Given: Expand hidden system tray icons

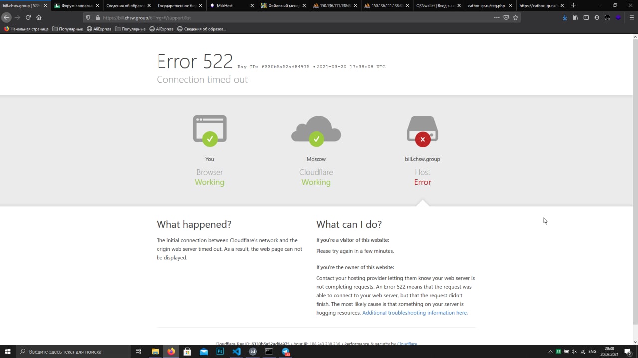Looking at the screenshot, I should click(550, 352).
